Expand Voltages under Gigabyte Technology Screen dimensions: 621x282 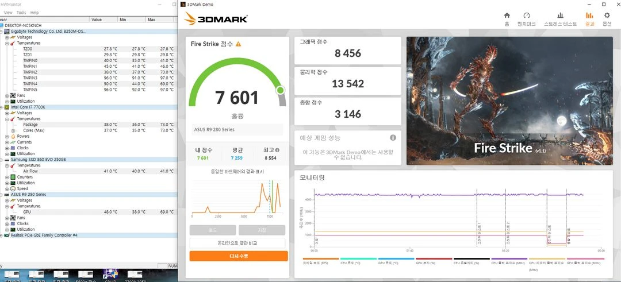[x=7, y=37]
